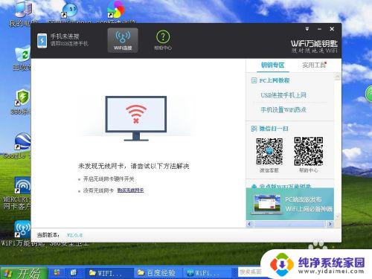Click the 未发现无线网卡 message text

pyautogui.click(x=134, y=166)
